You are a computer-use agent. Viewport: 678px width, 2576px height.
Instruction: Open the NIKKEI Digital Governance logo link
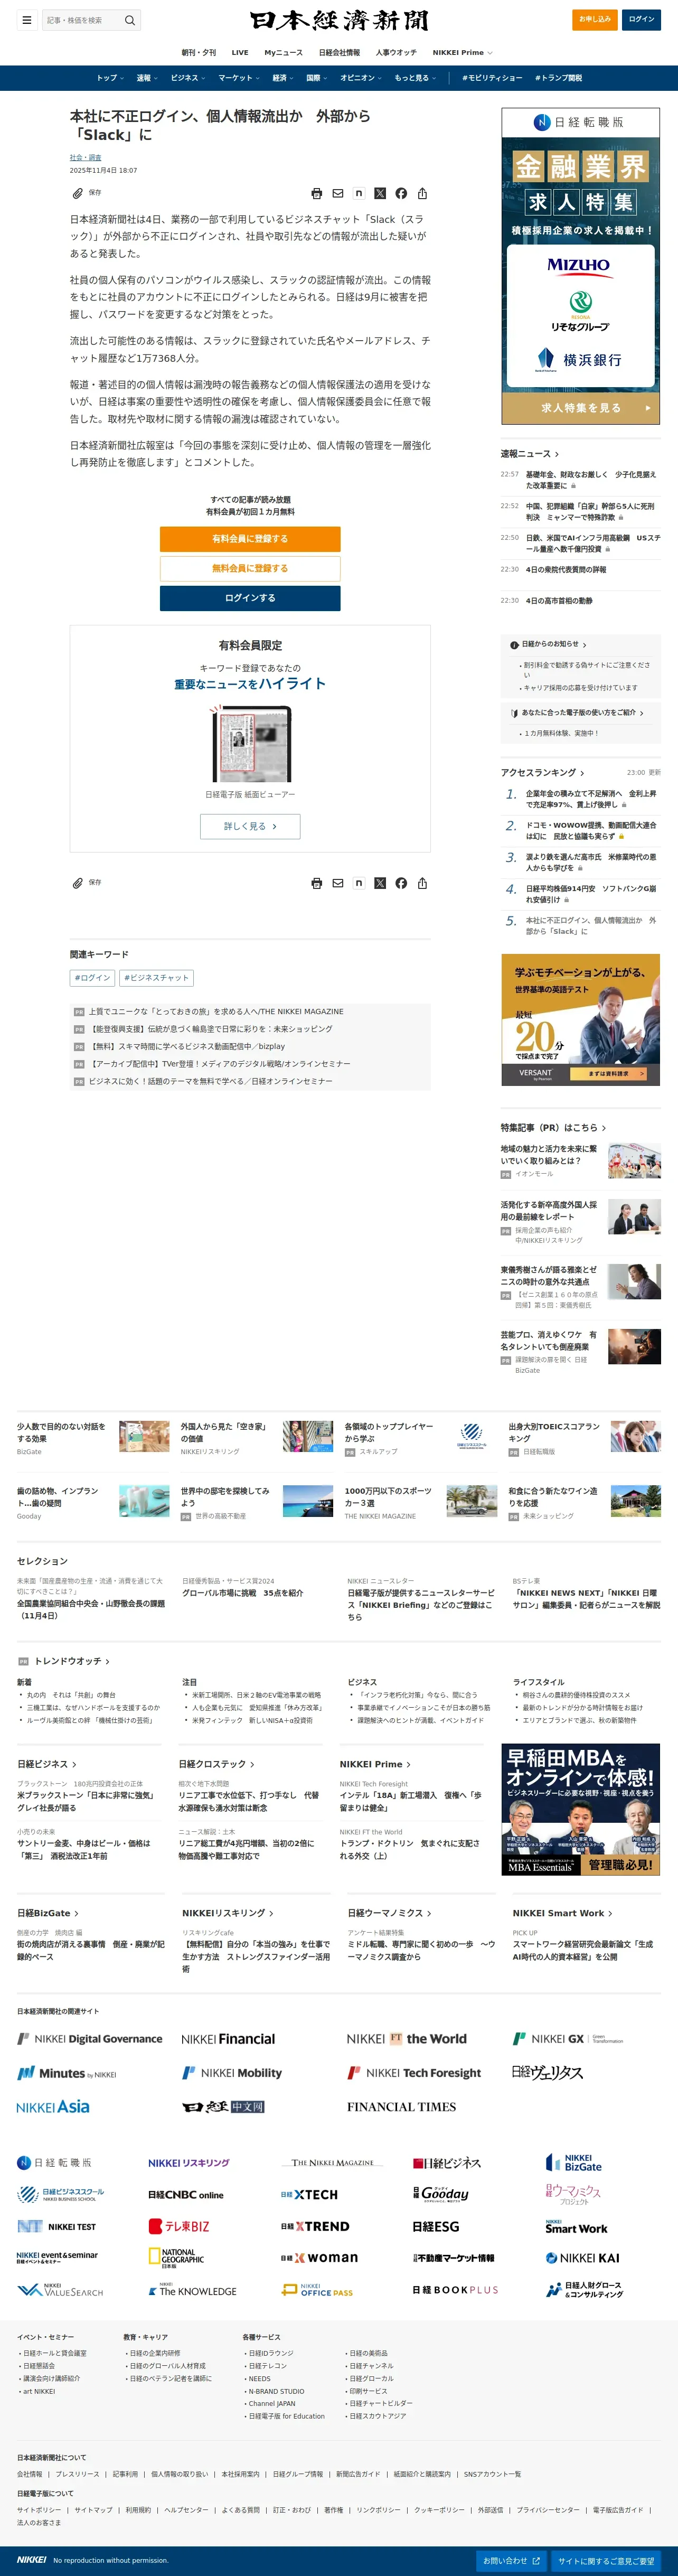pos(90,2039)
